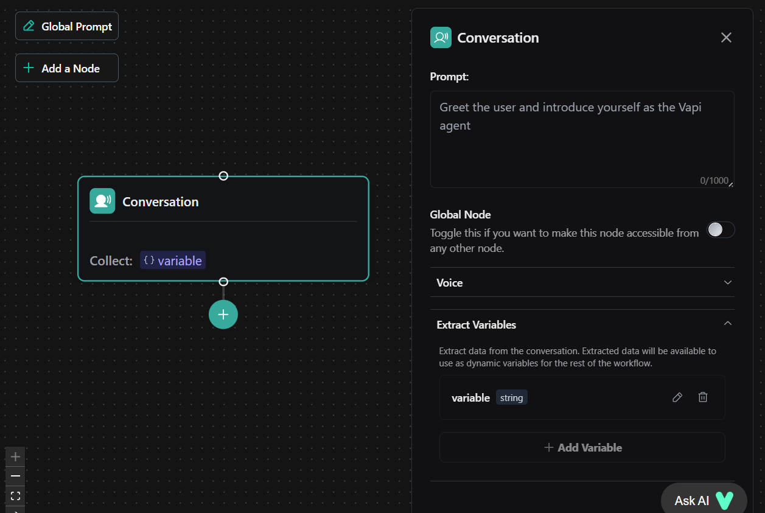
Task: Toggle the Global Node switch
Action: coord(721,229)
